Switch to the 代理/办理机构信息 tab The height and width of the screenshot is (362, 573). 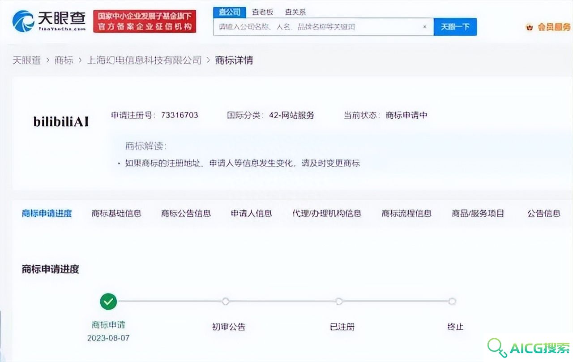327,213
